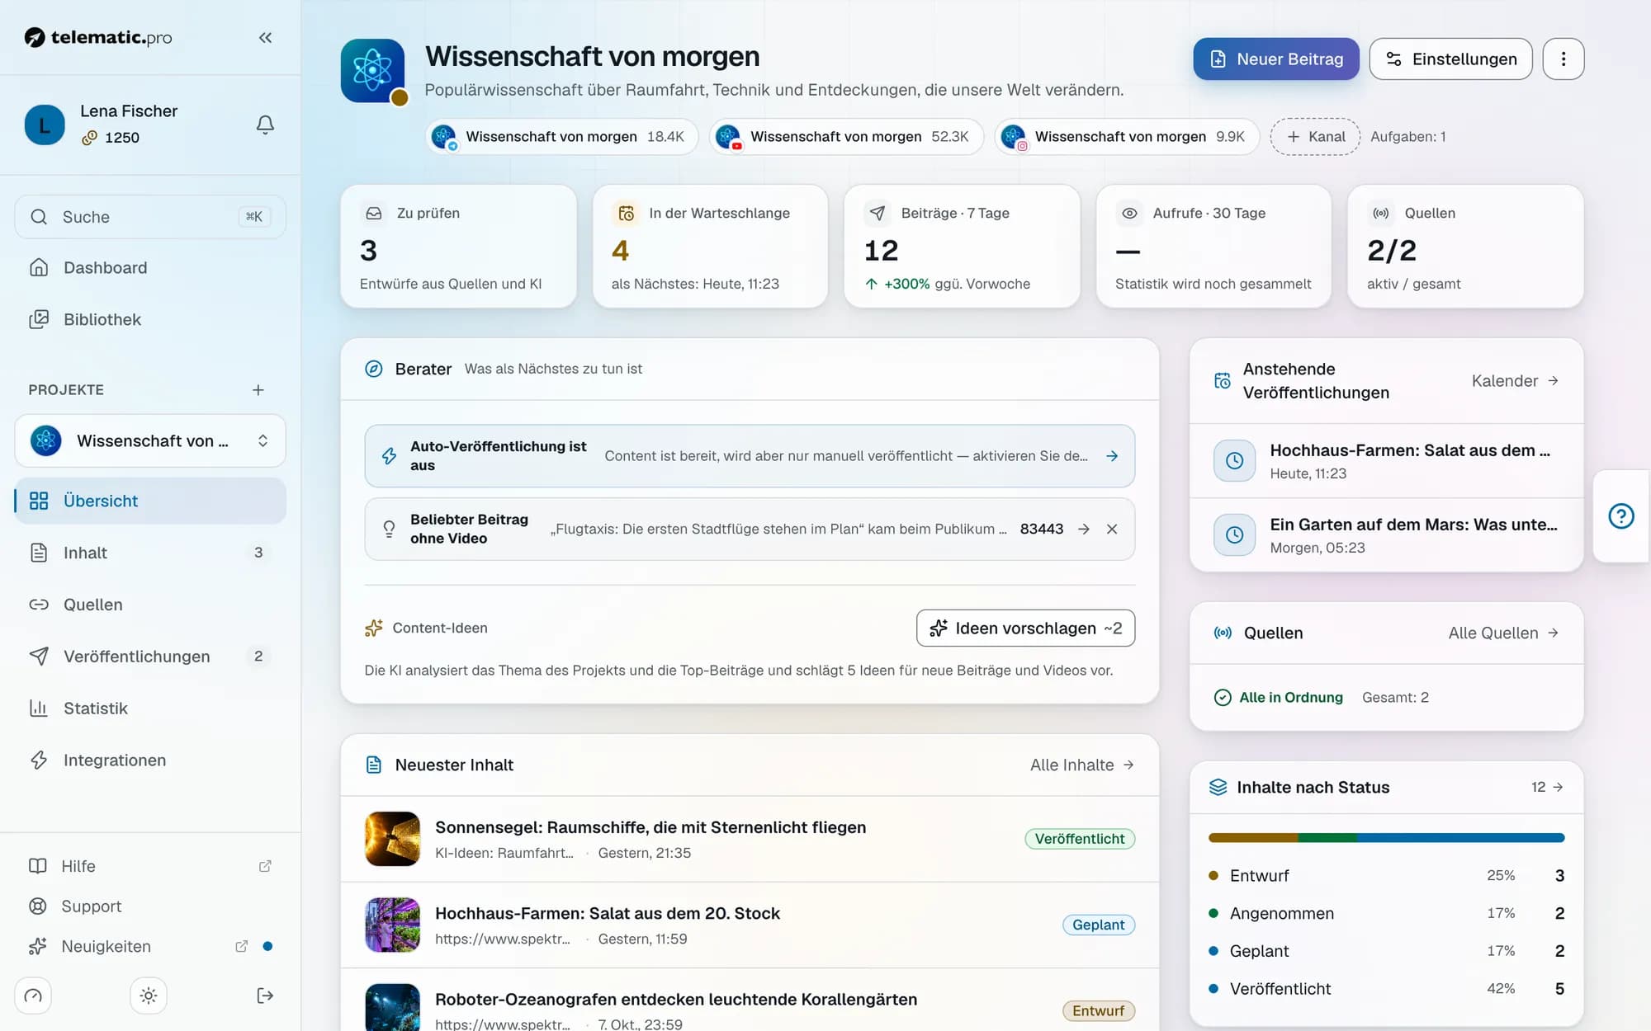Click Lena Fischer user avatar
1651x1031 pixels.
(45, 125)
